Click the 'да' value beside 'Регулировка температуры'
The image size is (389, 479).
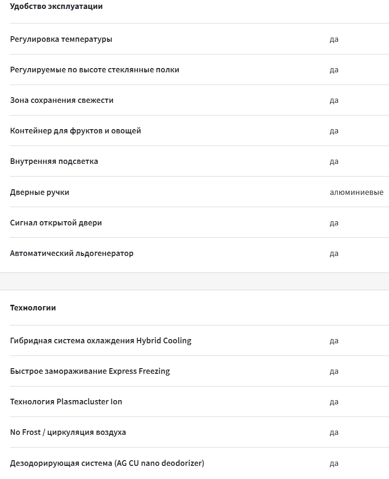(x=334, y=40)
